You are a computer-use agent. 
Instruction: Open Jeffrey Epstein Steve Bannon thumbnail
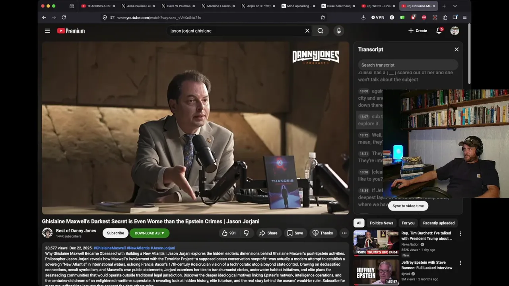(x=376, y=272)
